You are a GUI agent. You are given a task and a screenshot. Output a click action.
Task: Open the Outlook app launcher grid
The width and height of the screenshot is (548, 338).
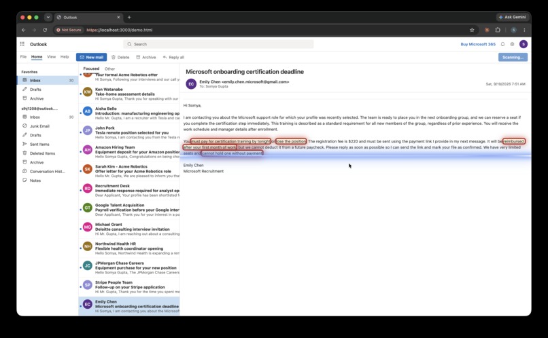[22, 44]
